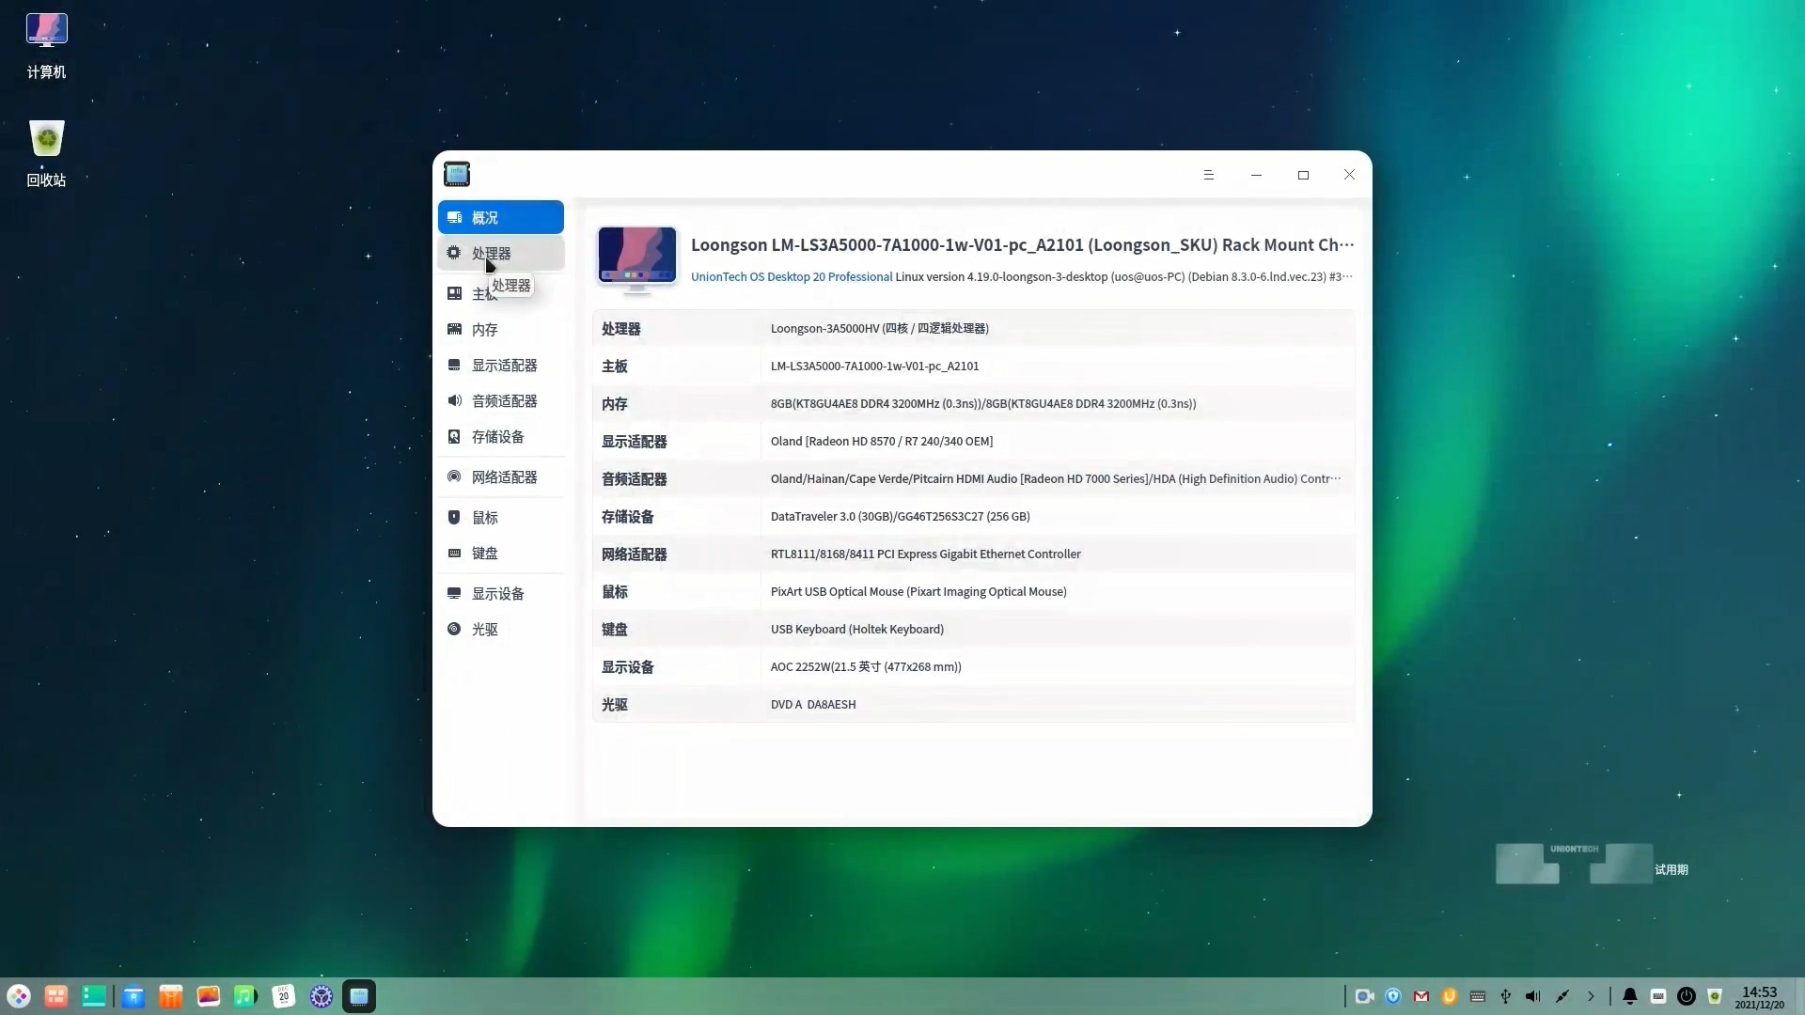Open the 键盘 keyboard sidebar section
1805x1015 pixels.
[500, 554]
